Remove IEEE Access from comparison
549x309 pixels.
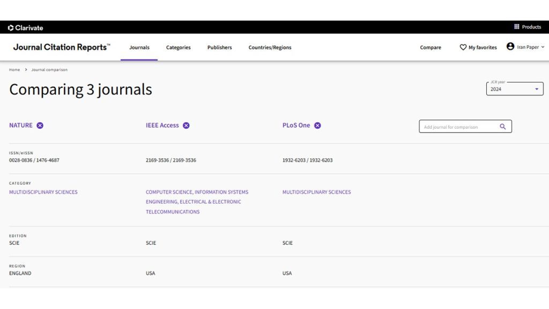[186, 126]
